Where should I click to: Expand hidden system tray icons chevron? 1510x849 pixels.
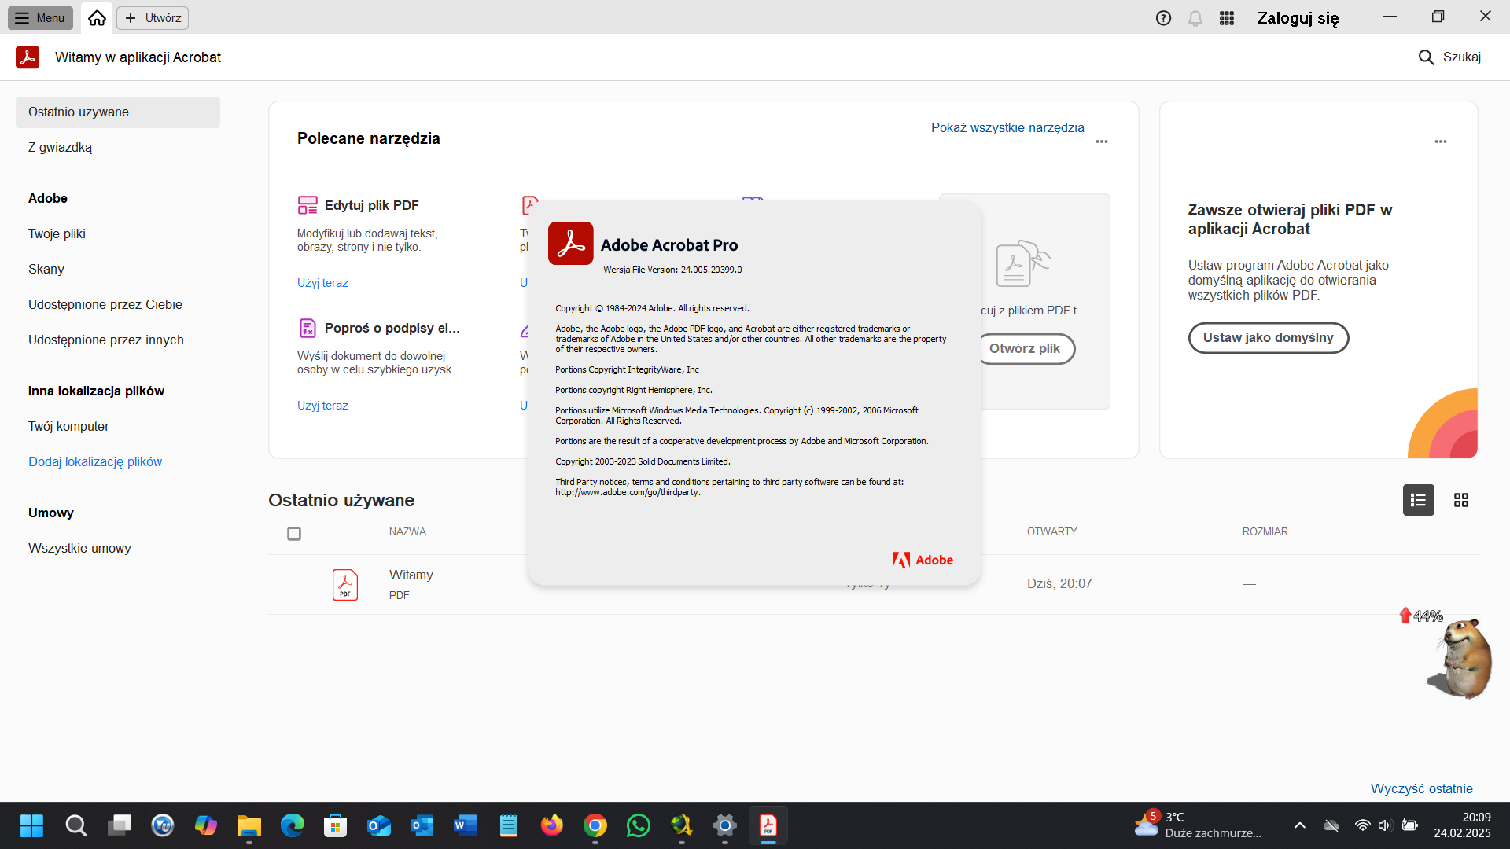pyautogui.click(x=1300, y=826)
